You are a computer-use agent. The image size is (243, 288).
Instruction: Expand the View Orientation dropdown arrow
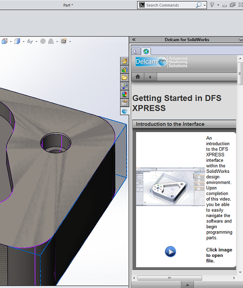(x=11, y=42)
